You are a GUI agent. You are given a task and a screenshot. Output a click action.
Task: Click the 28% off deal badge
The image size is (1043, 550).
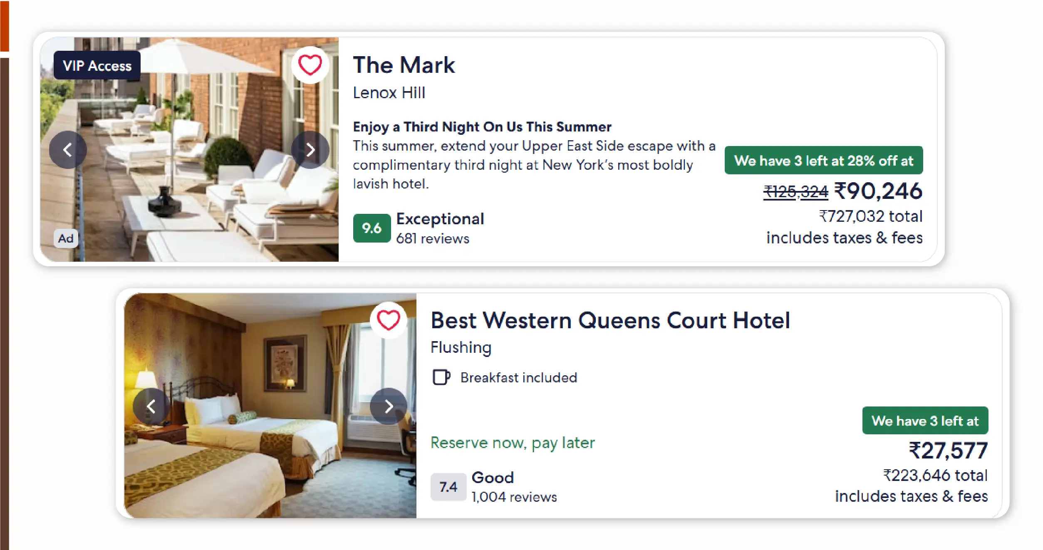[823, 161]
